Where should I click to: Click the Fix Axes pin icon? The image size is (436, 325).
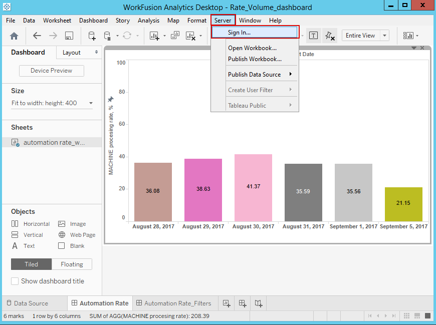click(330, 36)
